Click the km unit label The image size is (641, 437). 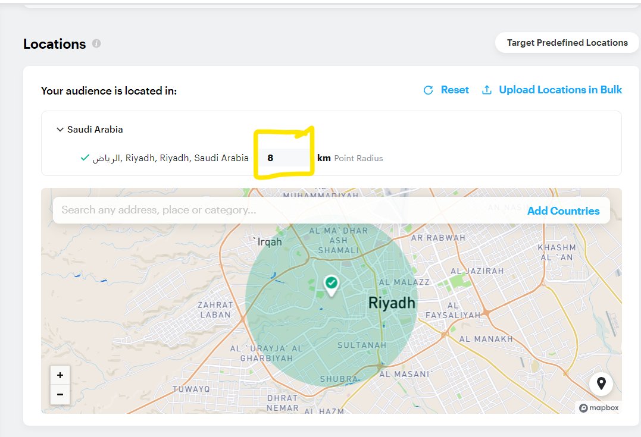[x=324, y=158]
